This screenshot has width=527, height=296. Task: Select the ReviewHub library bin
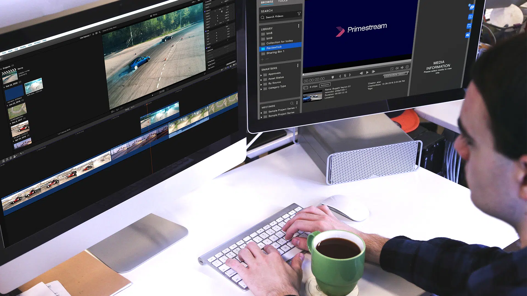click(280, 47)
